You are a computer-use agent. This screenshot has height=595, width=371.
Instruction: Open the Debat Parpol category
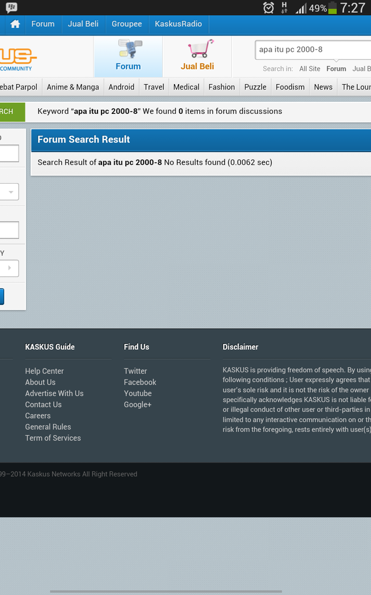(19, 87)
